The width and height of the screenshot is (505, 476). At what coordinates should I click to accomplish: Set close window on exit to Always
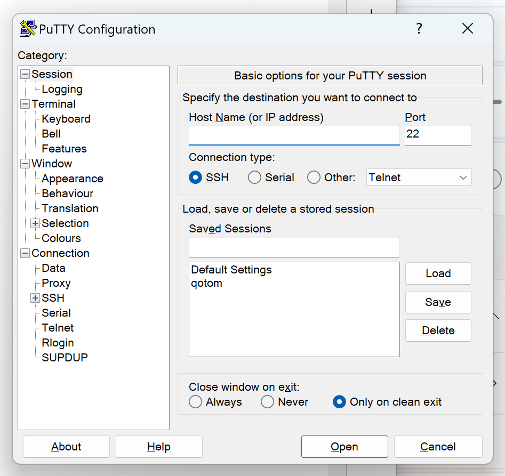pos(196,402)
